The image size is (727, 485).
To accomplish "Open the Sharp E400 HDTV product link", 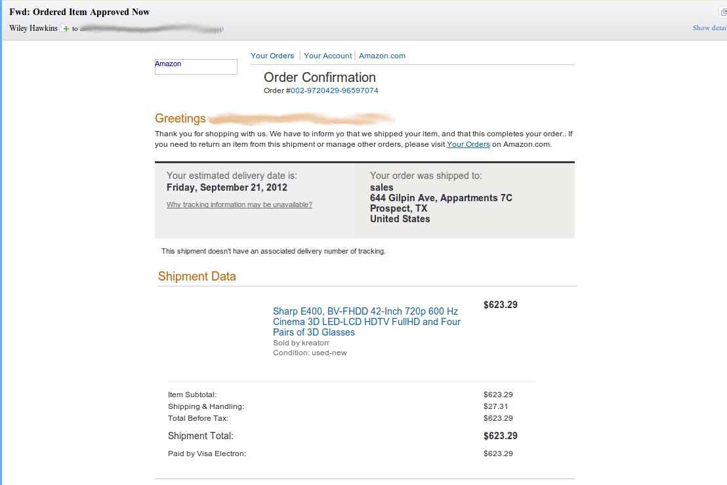I will [x=366, y=322].
